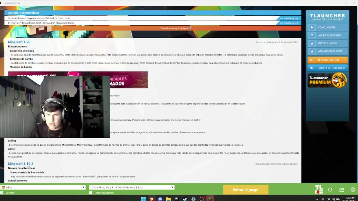The width and height of the screenshot is (358, 201).
Task: Toggle the Cuentas checkbox
Action: (x=2, y=193)
